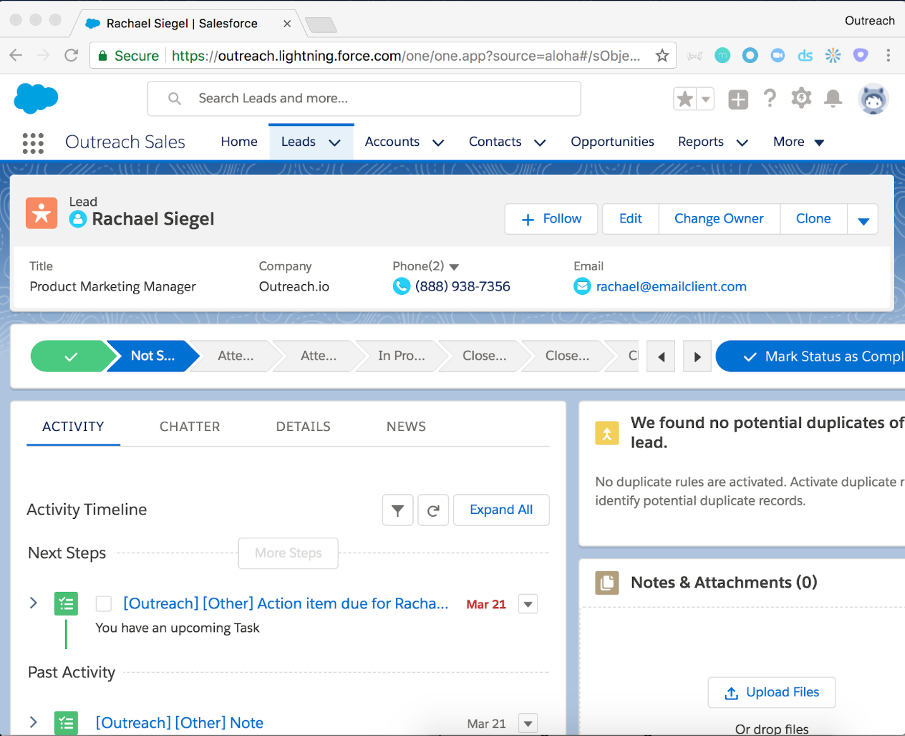Image resolution: width=905 pixels, height=736 pixels.
Task: Click the green circular extension icon in the browser
Action: click(722, 56)
